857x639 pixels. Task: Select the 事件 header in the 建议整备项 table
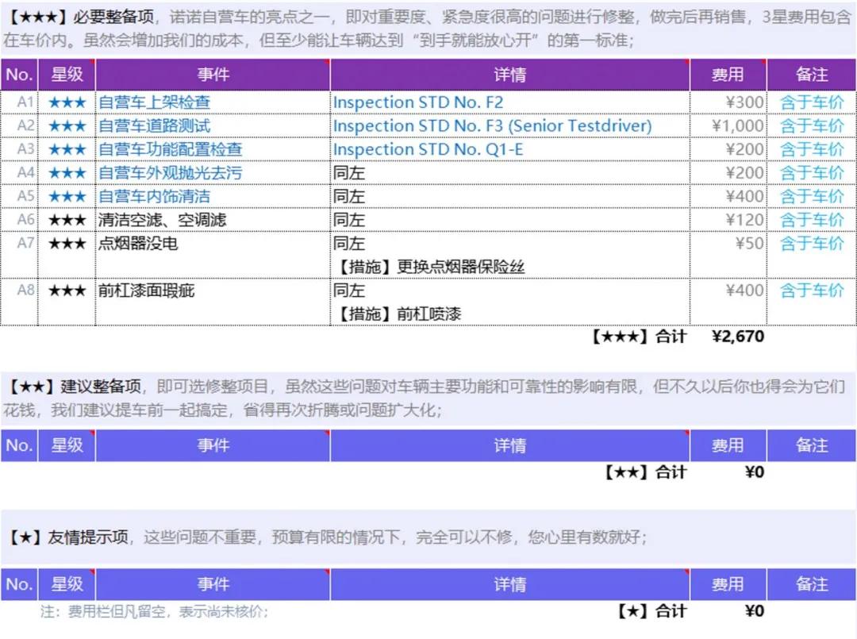[213, 445]
